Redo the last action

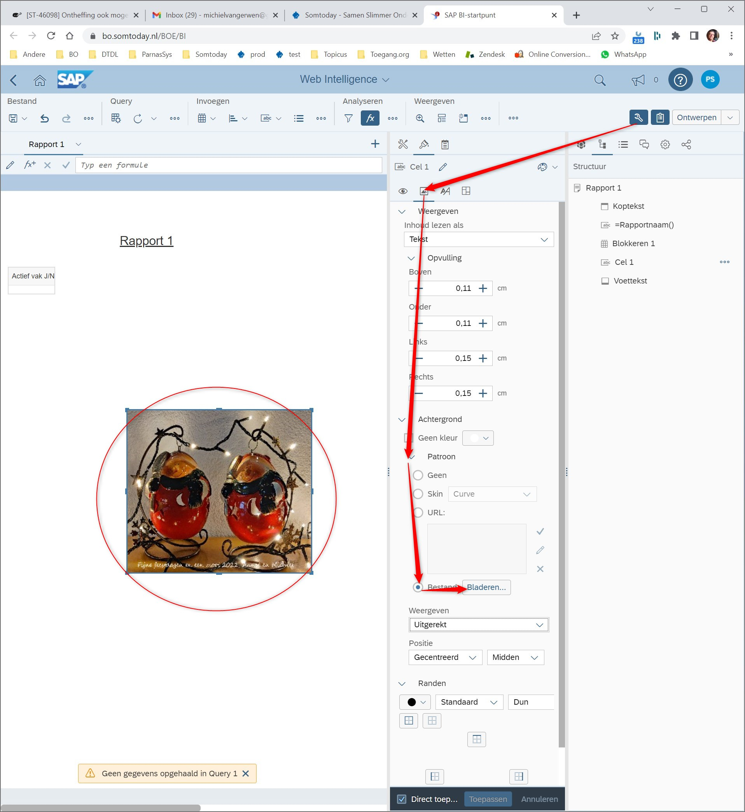[66, 118]
